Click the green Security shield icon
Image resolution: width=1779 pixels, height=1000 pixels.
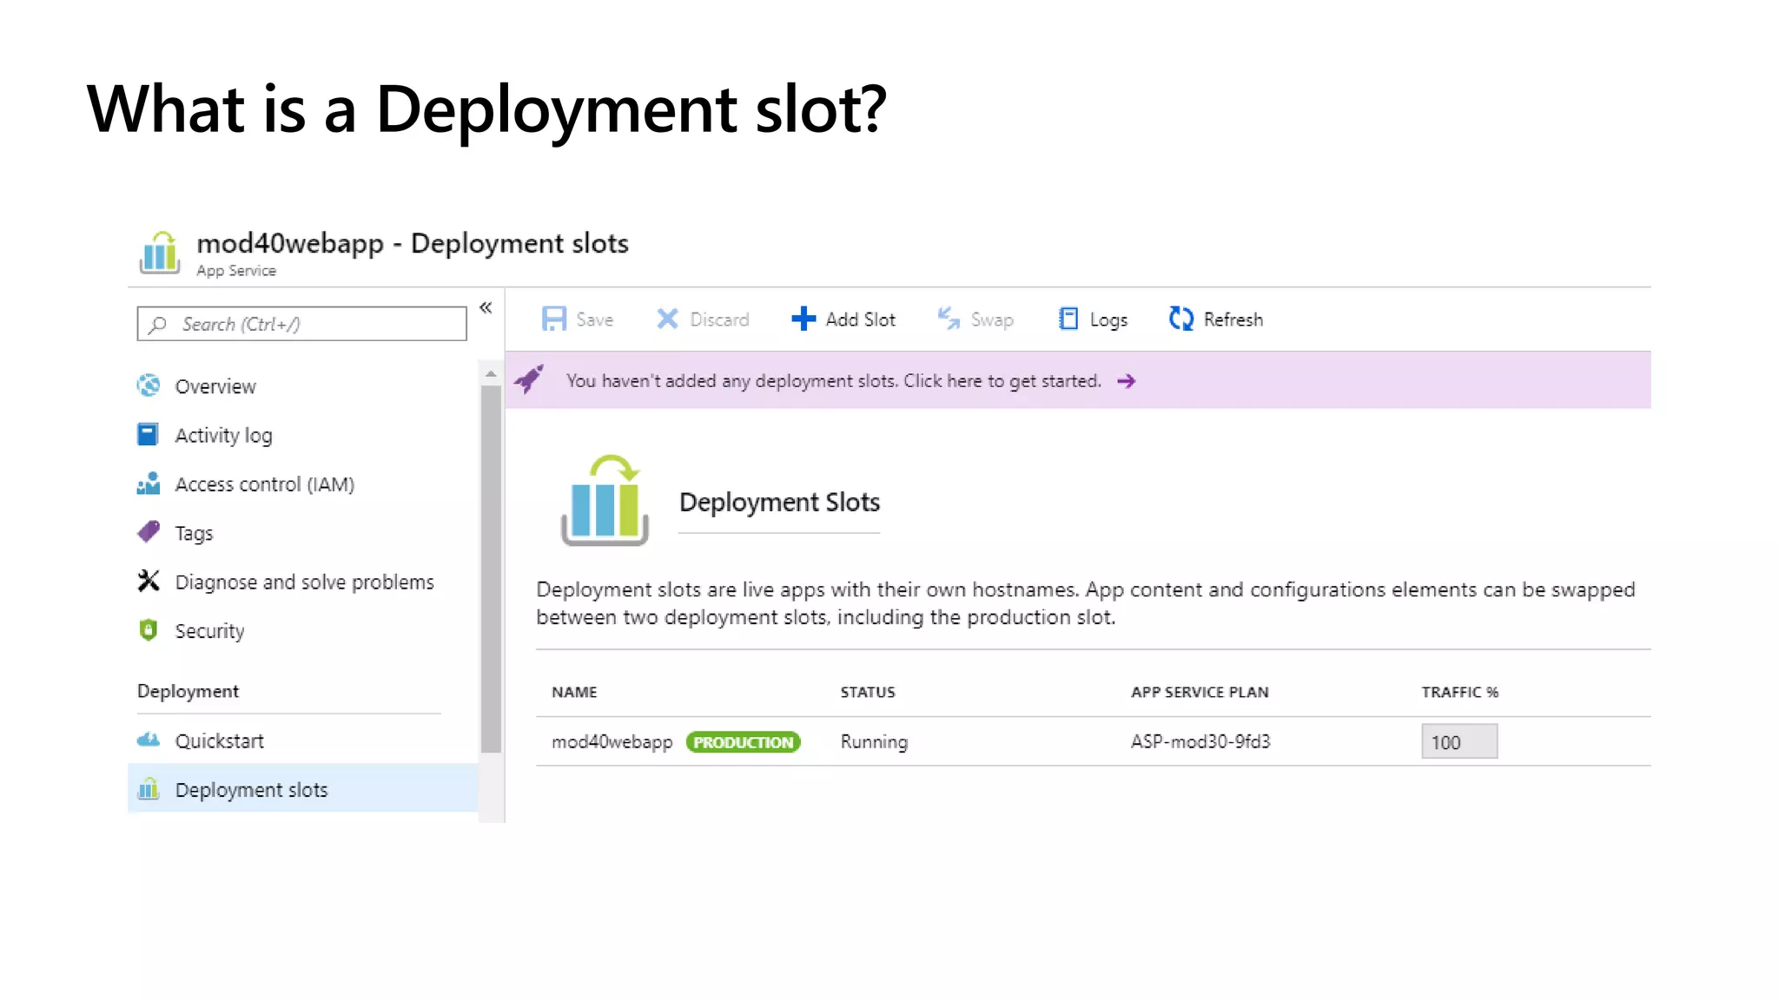coord(149,629)
